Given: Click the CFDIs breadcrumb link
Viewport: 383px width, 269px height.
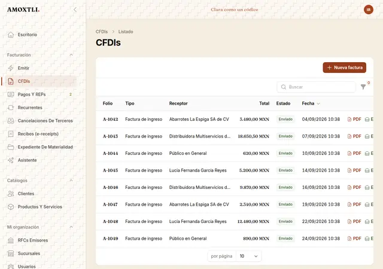Looking at the screenshot, I should [102, 32].
